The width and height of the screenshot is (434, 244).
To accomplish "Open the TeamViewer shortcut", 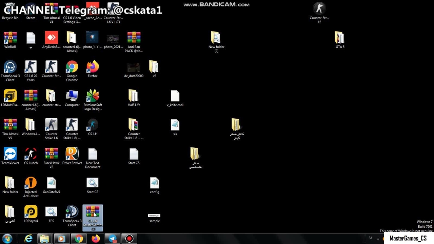I will [x=10, y=155].
